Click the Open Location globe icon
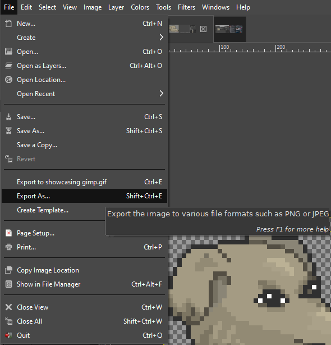The width and height of the screenshot is (331, 345). 8,80
